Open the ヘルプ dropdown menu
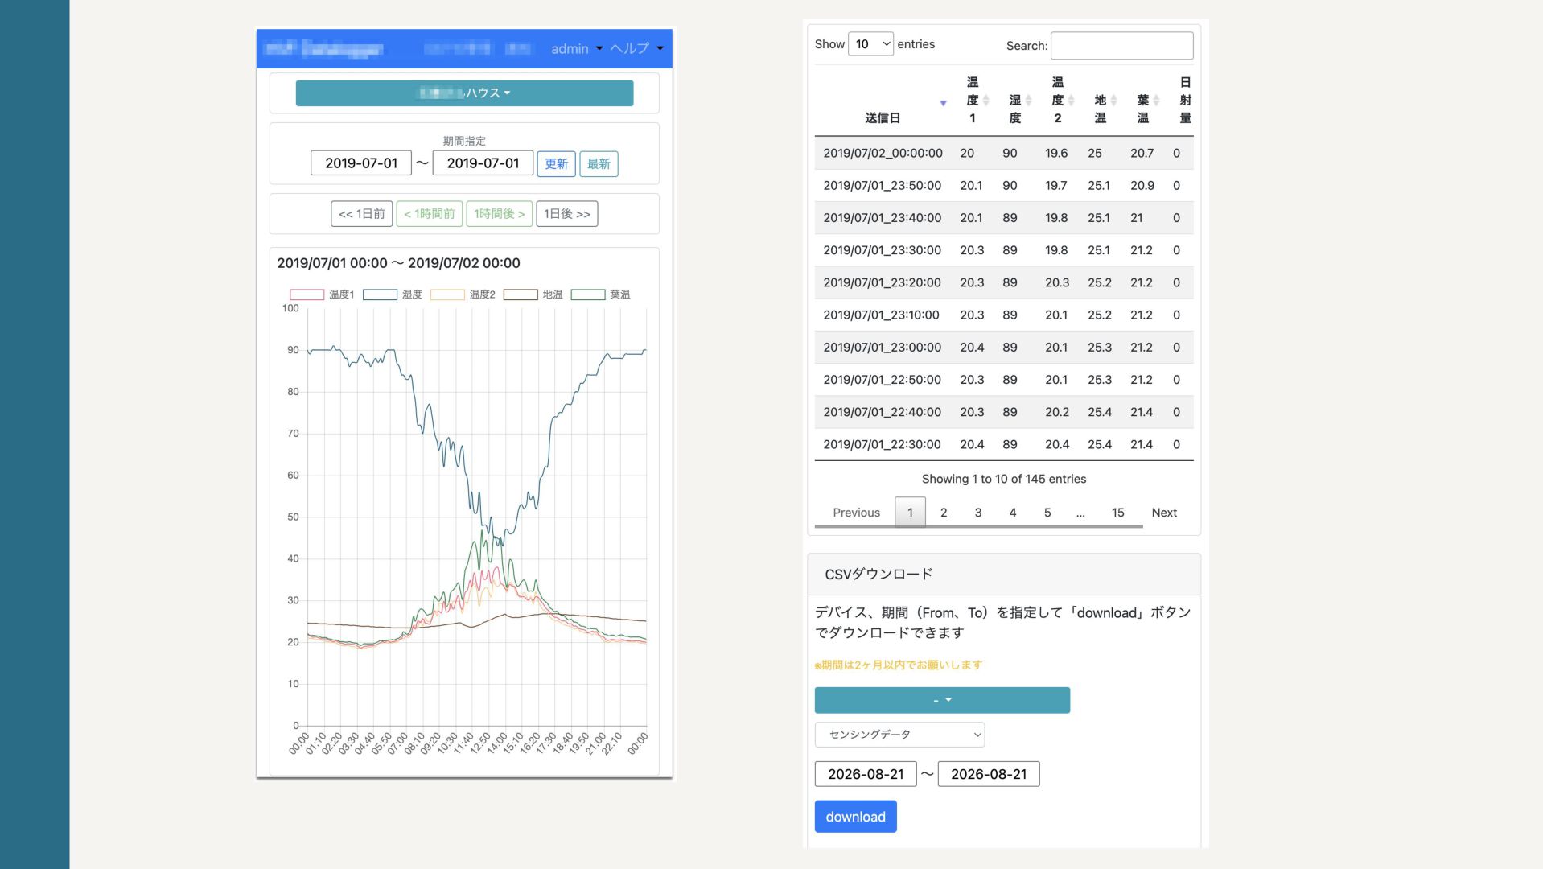Image resolution: width=1543 pixels, height=869 pixels. (x=636, y=49)
